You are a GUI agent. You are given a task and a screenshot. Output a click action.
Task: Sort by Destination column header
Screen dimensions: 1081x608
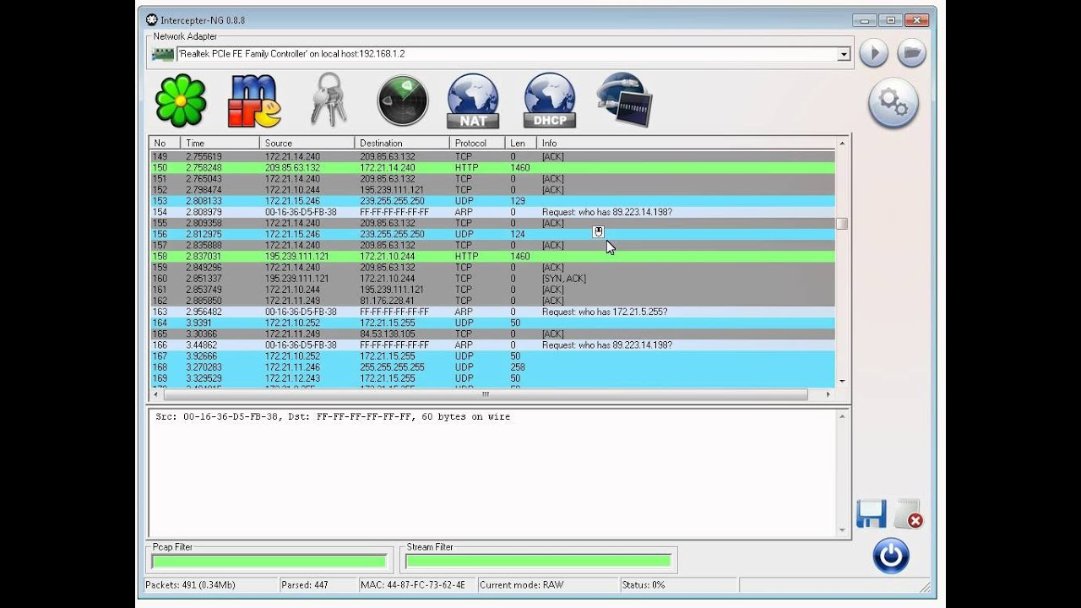(402, 143)
